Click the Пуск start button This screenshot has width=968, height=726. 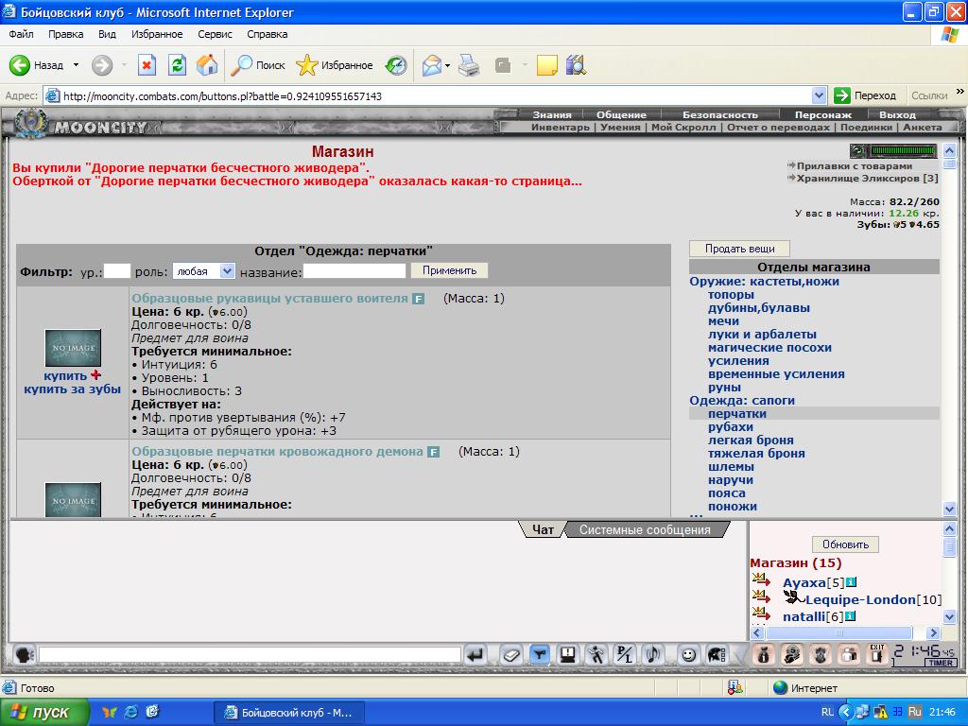[43, 712]
